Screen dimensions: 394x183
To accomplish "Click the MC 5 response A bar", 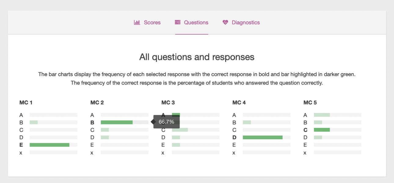I will tap(322, 115).
